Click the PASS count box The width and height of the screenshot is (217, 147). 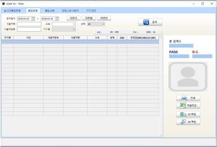click(179, 56)
